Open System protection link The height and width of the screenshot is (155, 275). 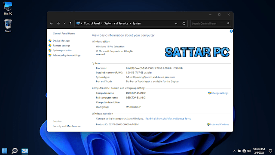coord(62,50)
